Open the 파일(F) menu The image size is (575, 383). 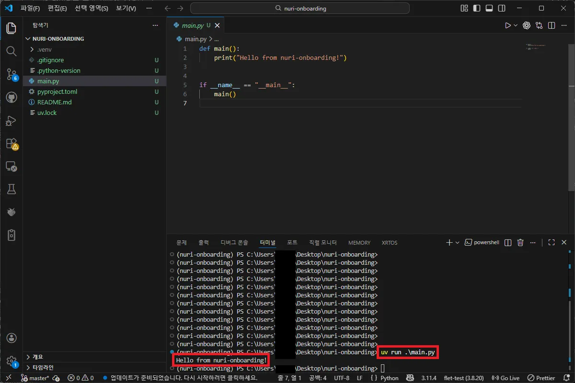(30, 8)
